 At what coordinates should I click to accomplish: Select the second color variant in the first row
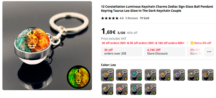point(122,75)
